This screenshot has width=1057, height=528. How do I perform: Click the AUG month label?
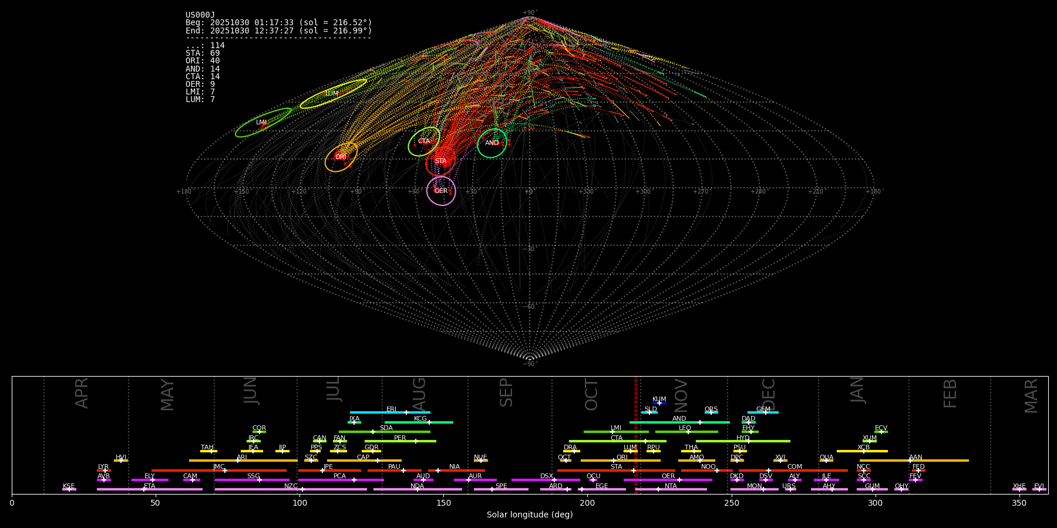[x=419, y=394]
